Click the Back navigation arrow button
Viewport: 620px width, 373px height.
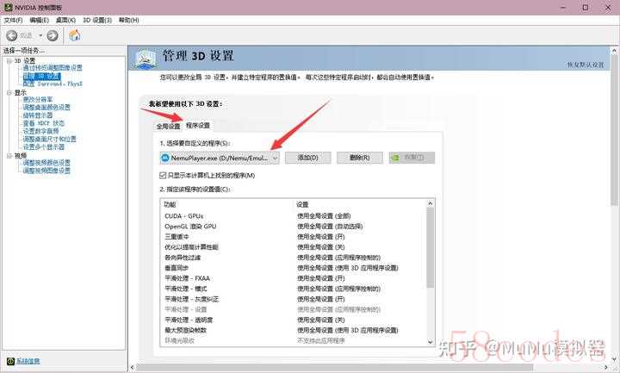point(12,35)
